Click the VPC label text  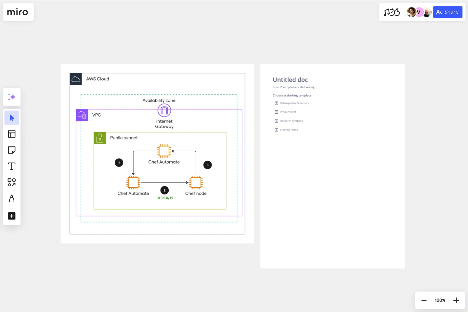point(97,115)
